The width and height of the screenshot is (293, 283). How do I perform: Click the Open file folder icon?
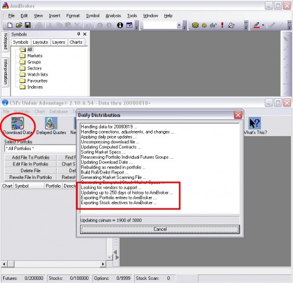[18, 25]
